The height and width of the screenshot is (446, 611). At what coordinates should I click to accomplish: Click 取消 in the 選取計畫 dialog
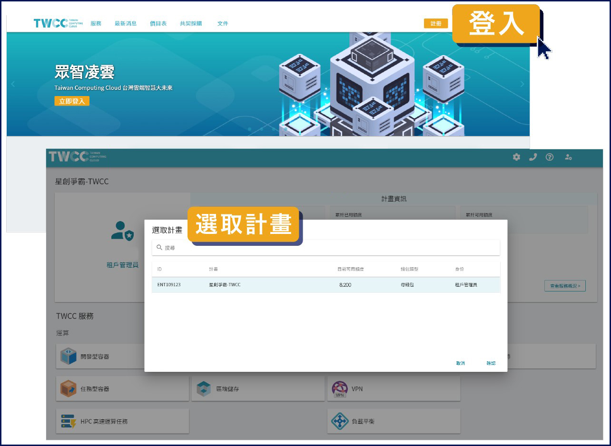[x=460, y=363]
